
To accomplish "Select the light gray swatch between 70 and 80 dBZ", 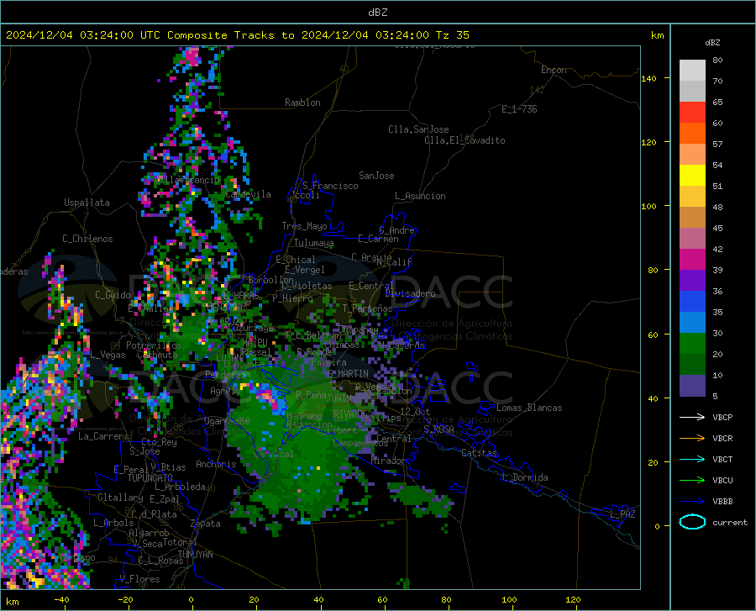I will pyautogui.click(x=692, y=71).
